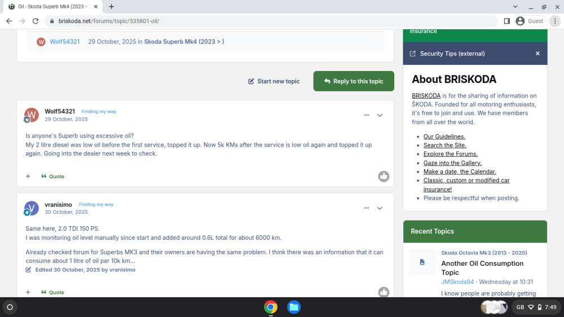Open Wolf54321's avatar in first post
564x317 pixels.
[x=31, y=115]
